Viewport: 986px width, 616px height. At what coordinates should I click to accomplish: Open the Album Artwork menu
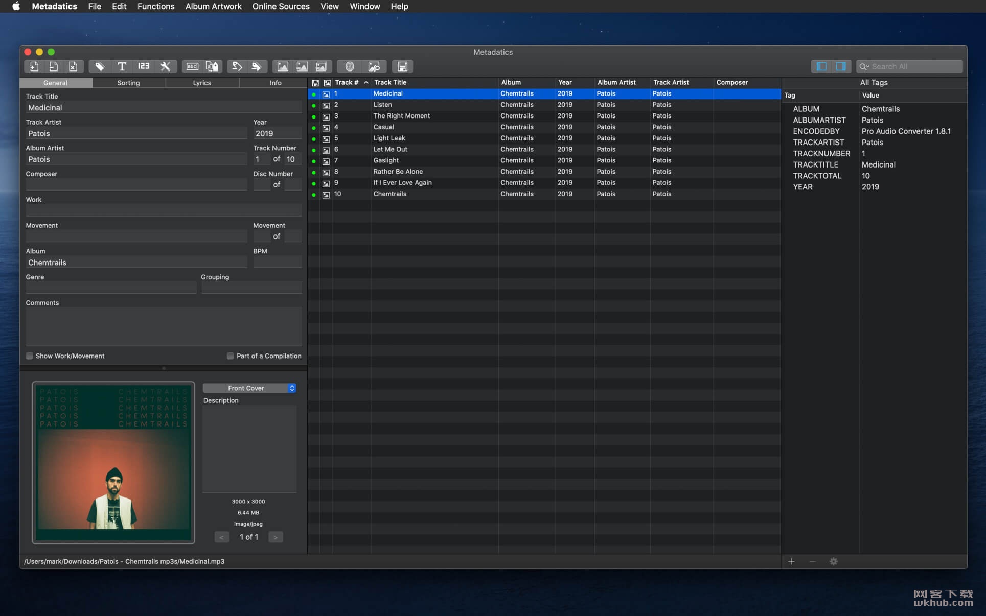pos(213,6)
